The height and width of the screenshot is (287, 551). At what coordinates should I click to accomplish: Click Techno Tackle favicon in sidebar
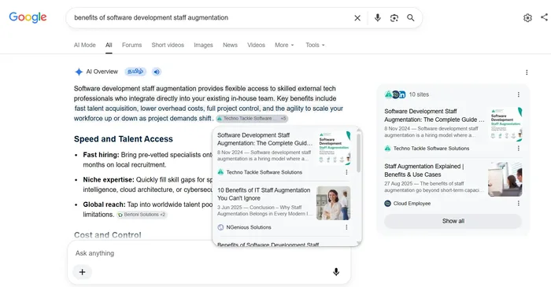point(387,149)
